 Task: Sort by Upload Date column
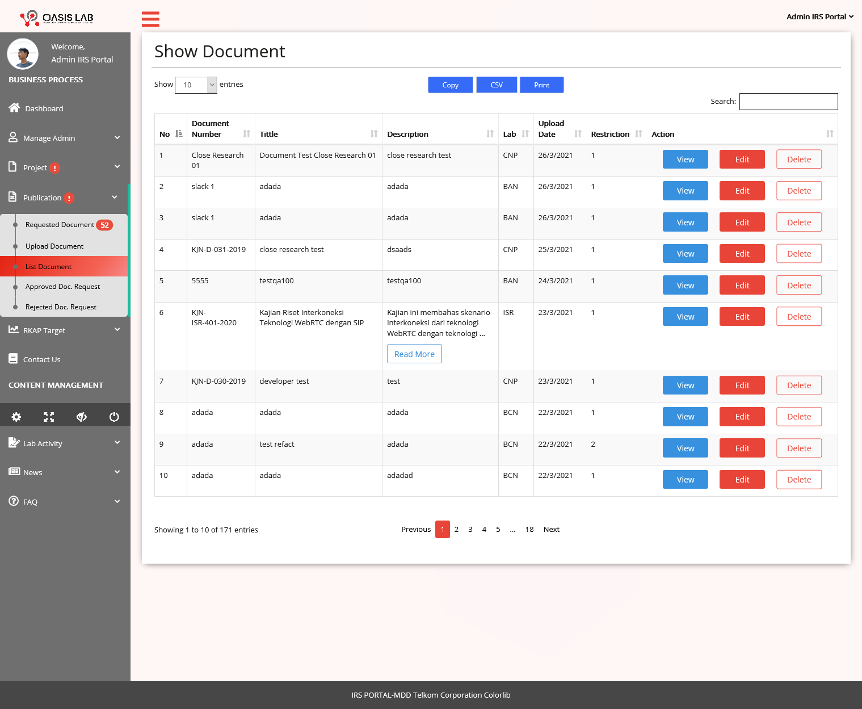pos(578,134)
